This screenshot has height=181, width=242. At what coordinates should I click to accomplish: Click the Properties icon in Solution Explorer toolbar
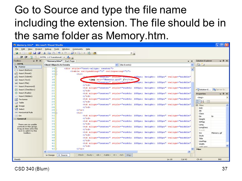pyautogui.click(x=198, y=65)
